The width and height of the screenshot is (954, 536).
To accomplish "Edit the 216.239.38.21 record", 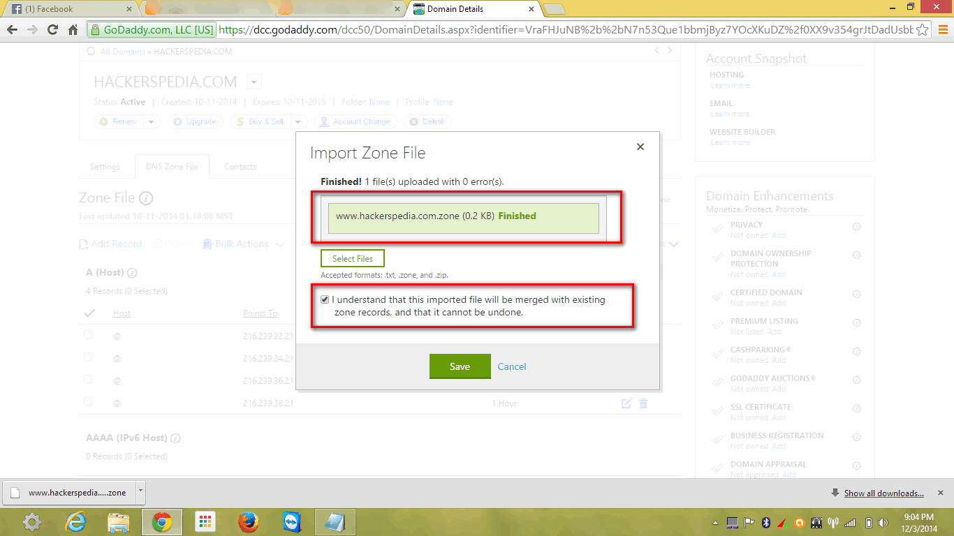I will (626, 403).
